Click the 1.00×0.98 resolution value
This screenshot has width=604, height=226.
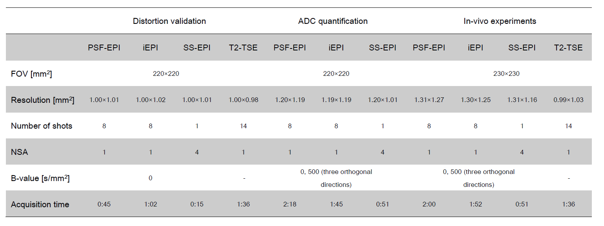coord(243,100)
